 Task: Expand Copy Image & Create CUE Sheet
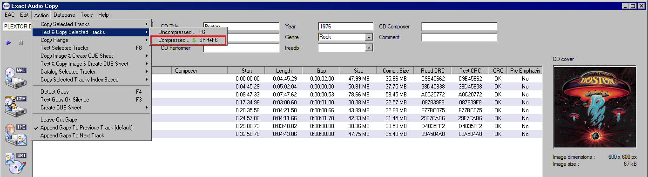click(92, 56)
